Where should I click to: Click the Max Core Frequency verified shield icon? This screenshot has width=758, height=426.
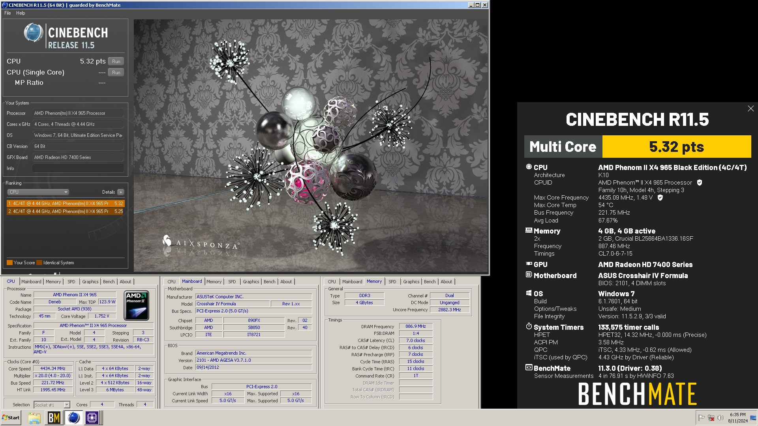tap(660, 198)
